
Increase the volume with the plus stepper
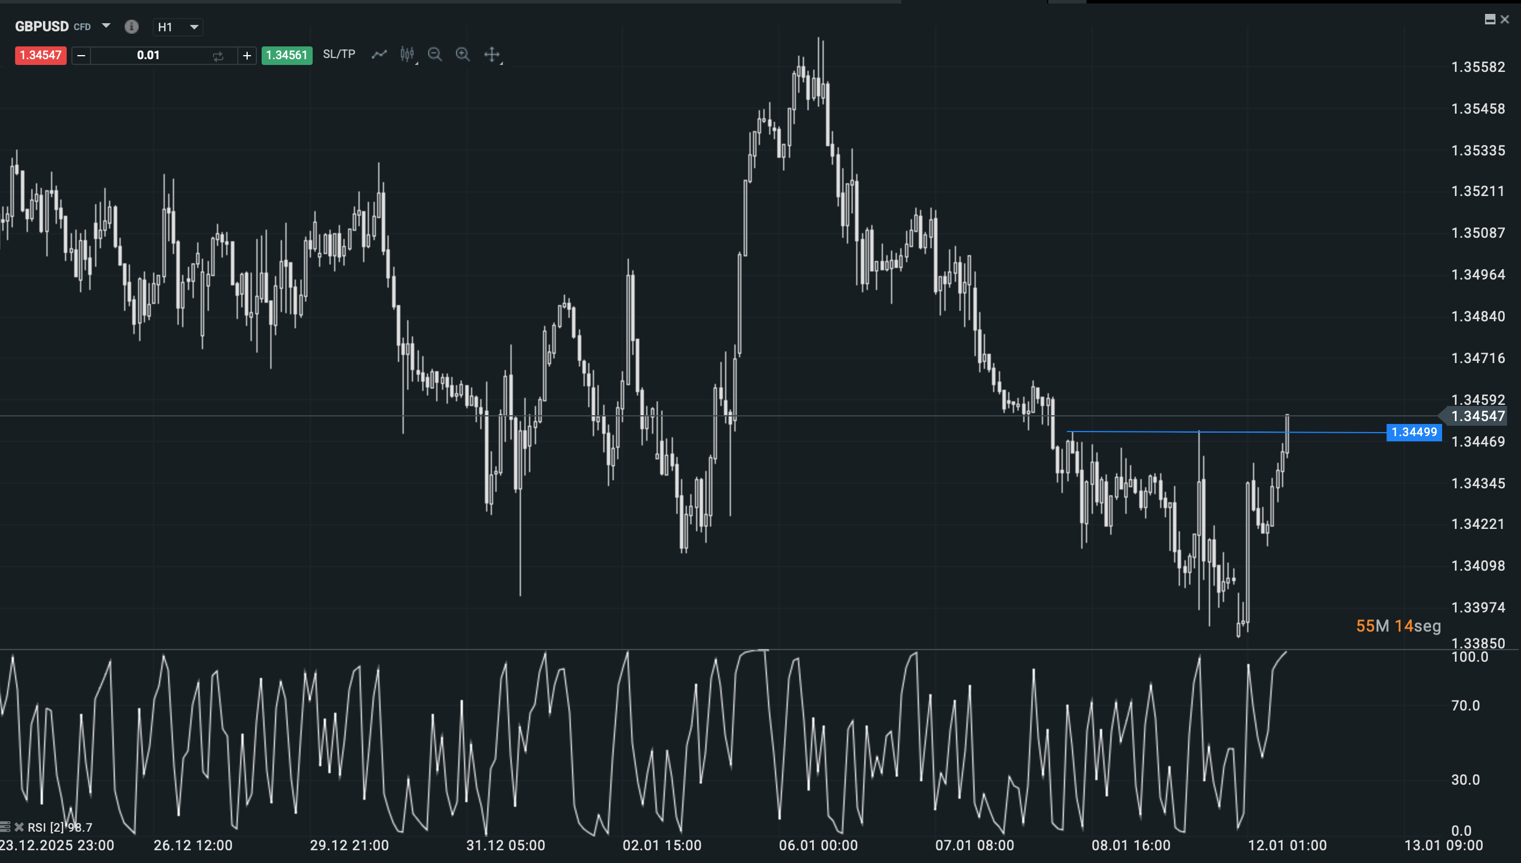(247, 56)
